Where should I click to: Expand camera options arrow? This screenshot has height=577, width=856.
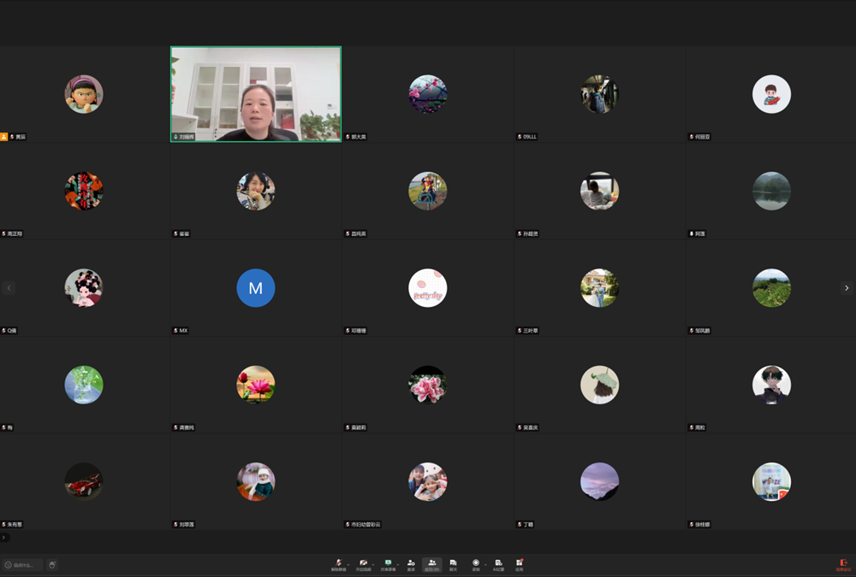pyautogui.click(x=374, y=563)
